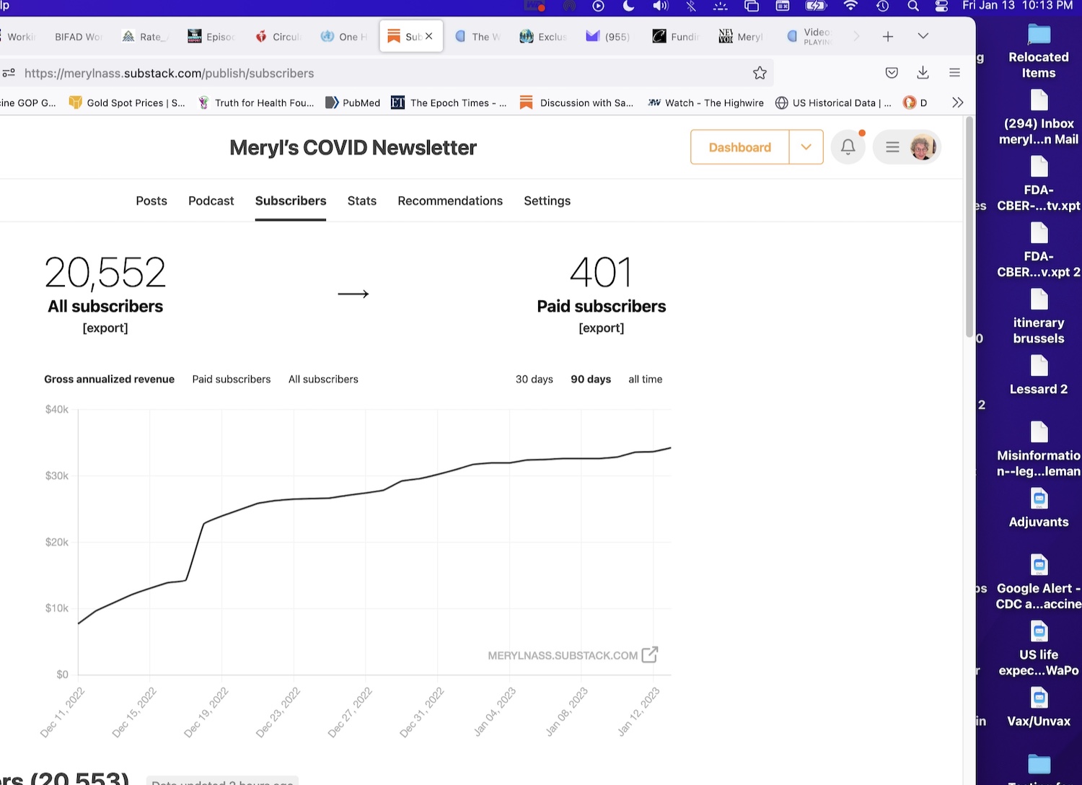Switch chart range to all time
The width and height of the screenshot is (1082, 785).
point(645,380)
